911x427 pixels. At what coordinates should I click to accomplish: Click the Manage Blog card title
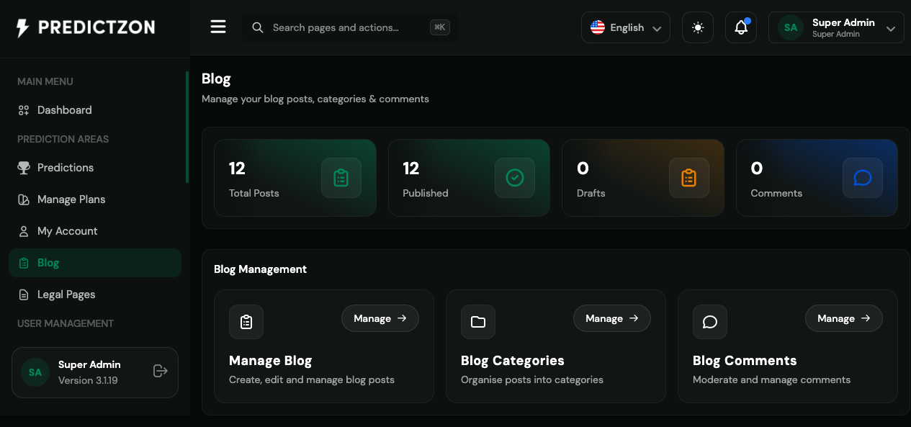[x=271, y=361]
